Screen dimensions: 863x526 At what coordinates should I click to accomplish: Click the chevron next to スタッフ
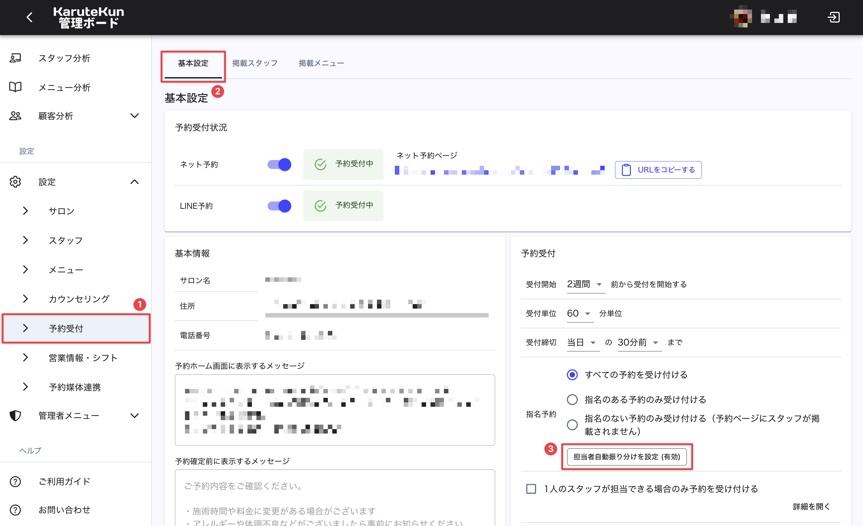[x=25, y=240]
